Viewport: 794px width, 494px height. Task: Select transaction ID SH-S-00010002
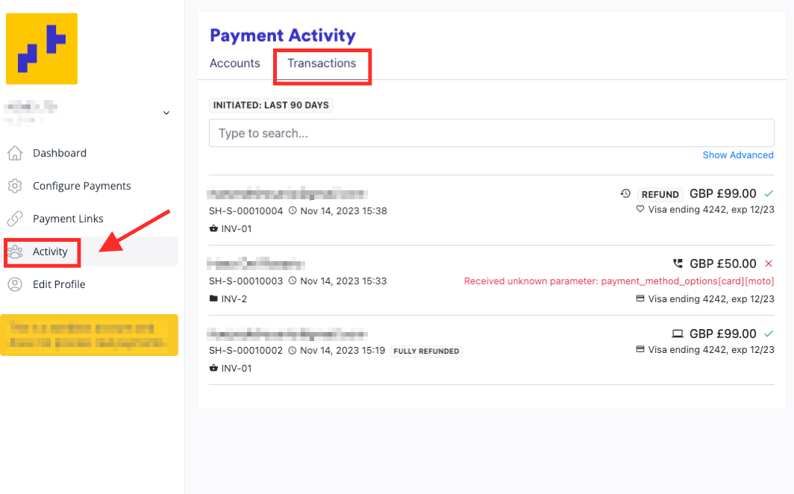(246, 350)
